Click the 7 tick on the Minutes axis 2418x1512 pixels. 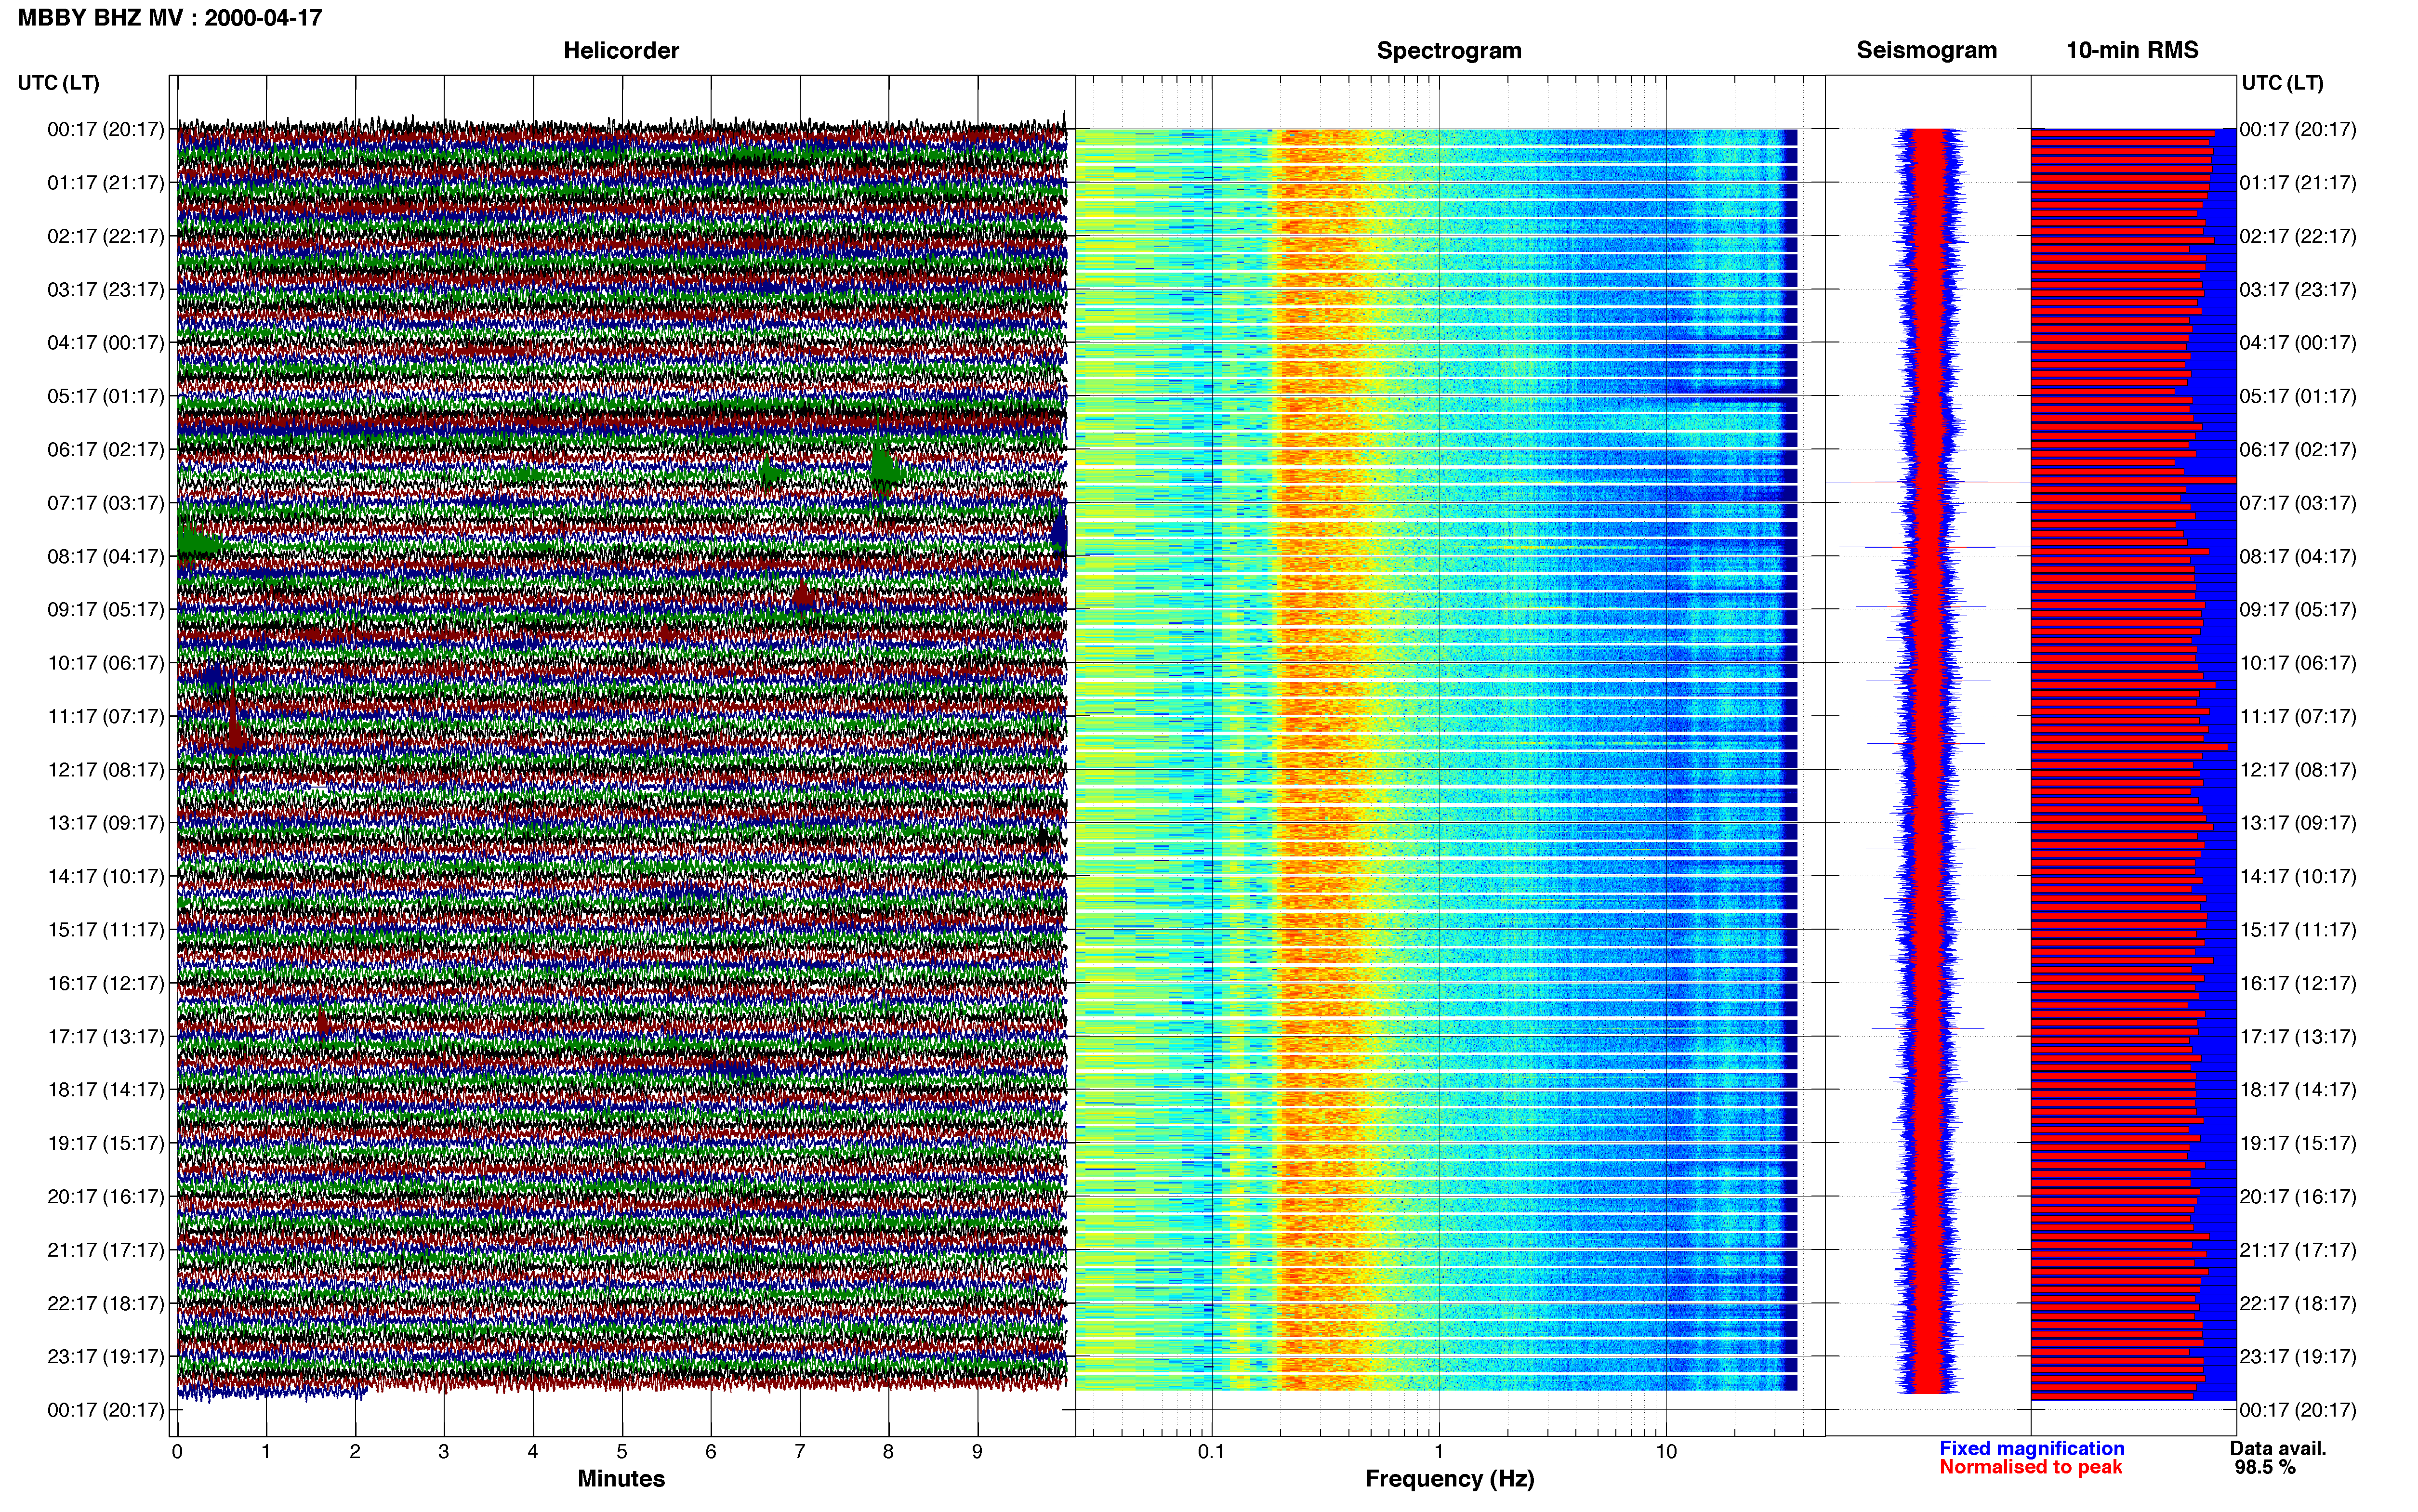coord(800,1452)
